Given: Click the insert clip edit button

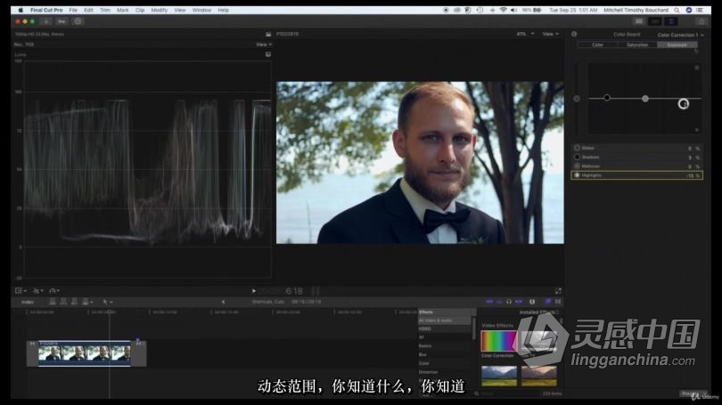Looking at the screenshot, I should tap(63, 302).
